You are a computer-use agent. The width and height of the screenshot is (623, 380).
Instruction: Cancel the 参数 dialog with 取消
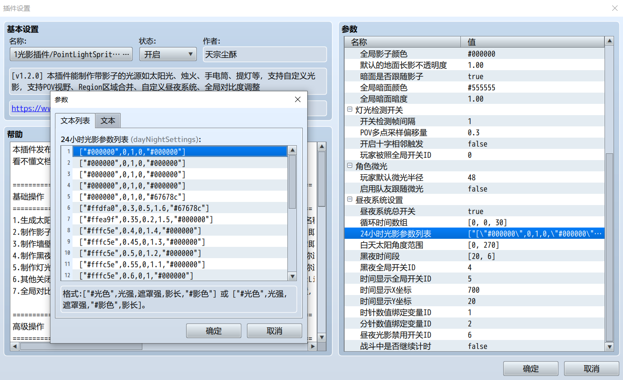click(274, 331)
